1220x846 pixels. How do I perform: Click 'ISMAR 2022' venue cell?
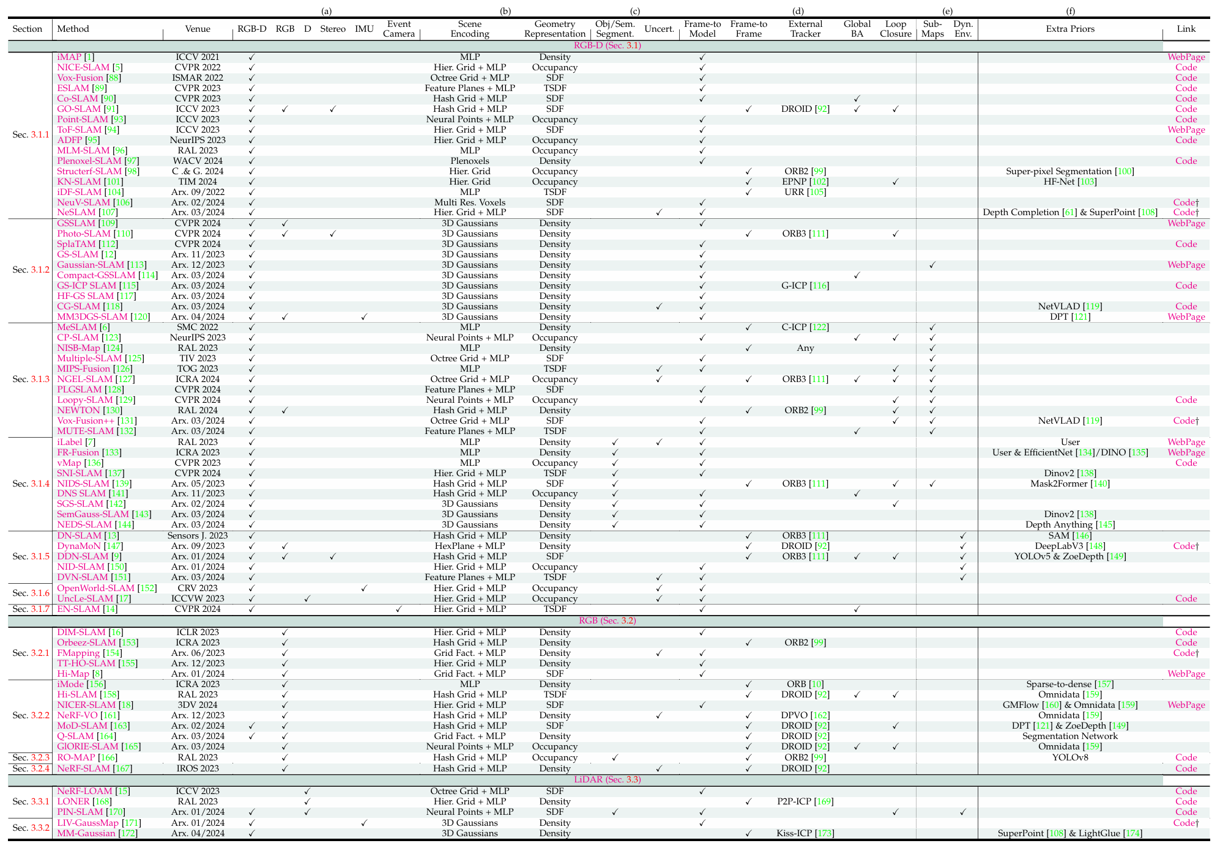(x=198, y=78)
